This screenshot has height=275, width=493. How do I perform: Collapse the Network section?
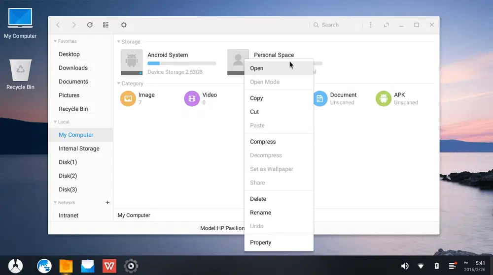tap(55, 202)
